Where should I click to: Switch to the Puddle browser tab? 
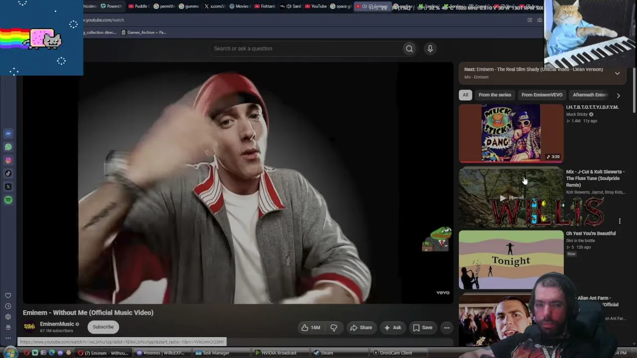click(x=139, y=6)
